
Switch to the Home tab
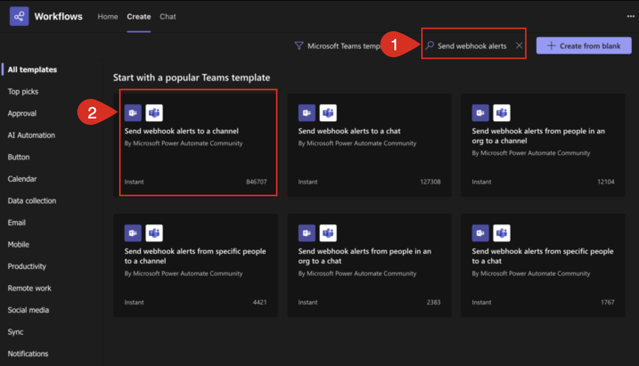pos(108,16)
